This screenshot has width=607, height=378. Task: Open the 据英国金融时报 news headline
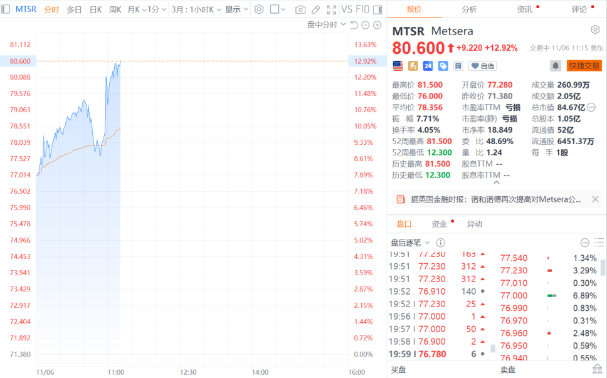[496, 199]
